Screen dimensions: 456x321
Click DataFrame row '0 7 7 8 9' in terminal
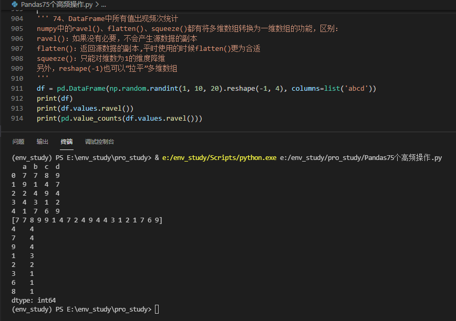36,176
